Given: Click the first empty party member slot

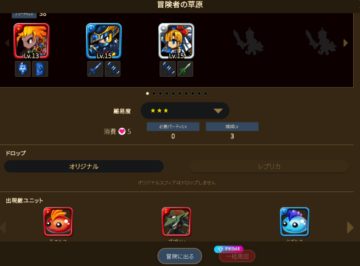Looking at the screenshot, I should pos(249,41).
